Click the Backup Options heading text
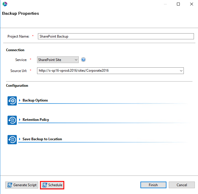 (35, 100)
